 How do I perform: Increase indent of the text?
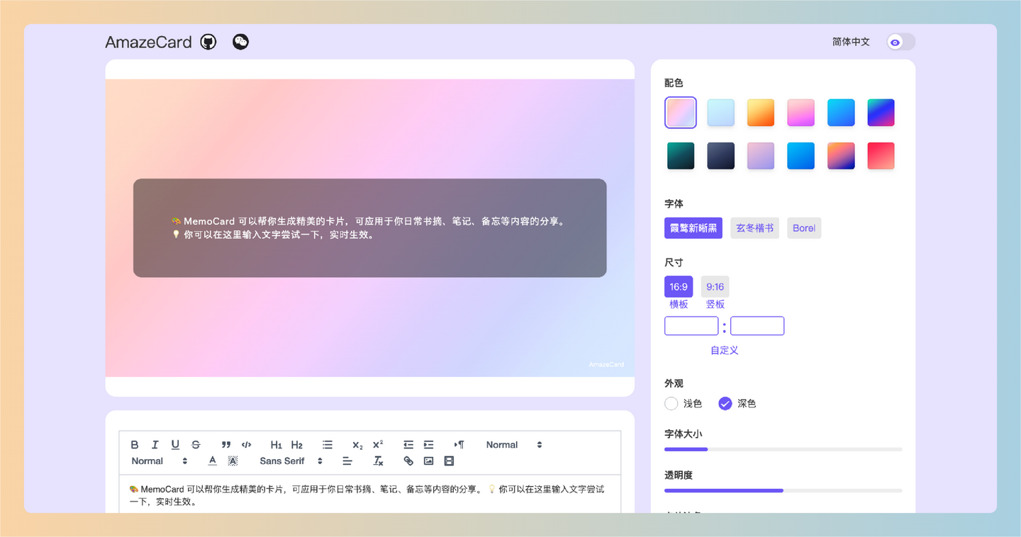pos(429,445)
